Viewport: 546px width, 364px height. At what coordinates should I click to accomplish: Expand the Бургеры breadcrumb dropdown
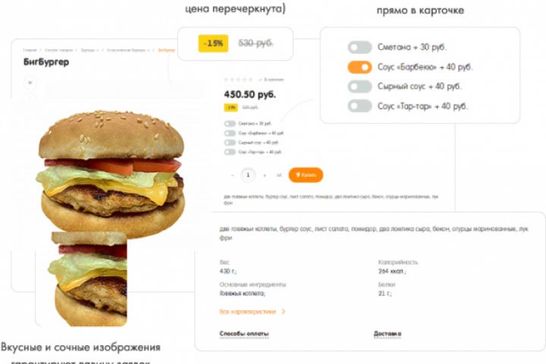(x=98, y=50)
